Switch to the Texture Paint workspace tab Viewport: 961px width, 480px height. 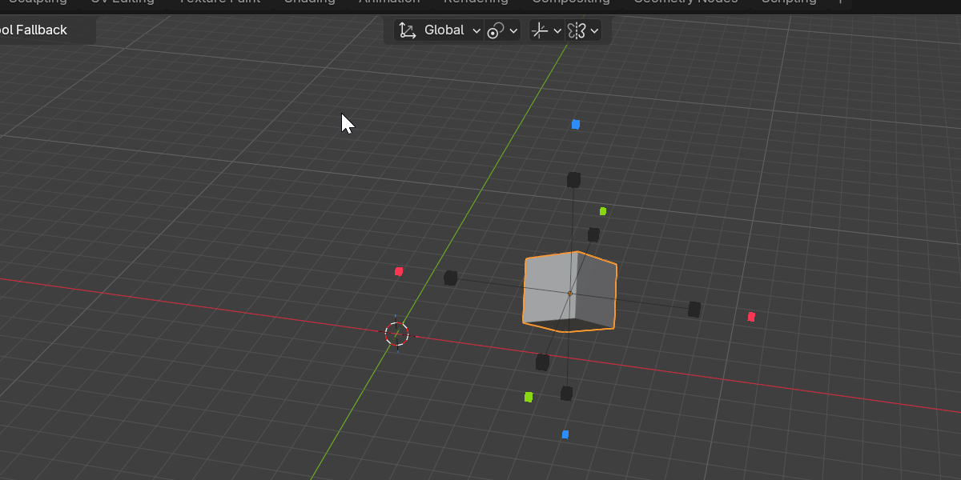220,2
